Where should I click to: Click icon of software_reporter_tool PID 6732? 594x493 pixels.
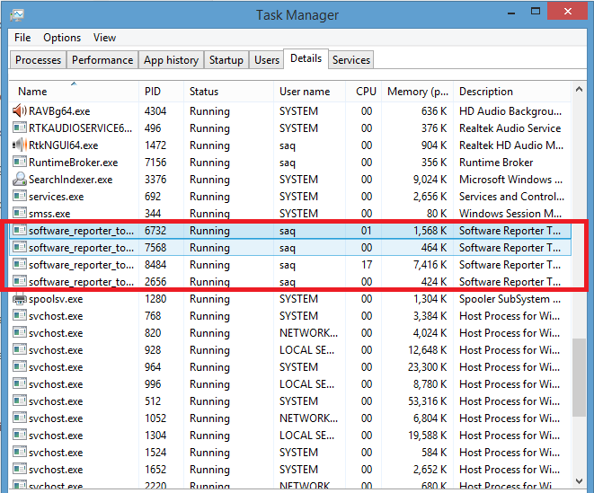20,231
